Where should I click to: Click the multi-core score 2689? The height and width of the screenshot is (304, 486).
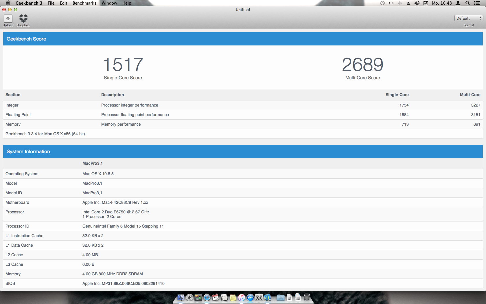pos(363,64)
